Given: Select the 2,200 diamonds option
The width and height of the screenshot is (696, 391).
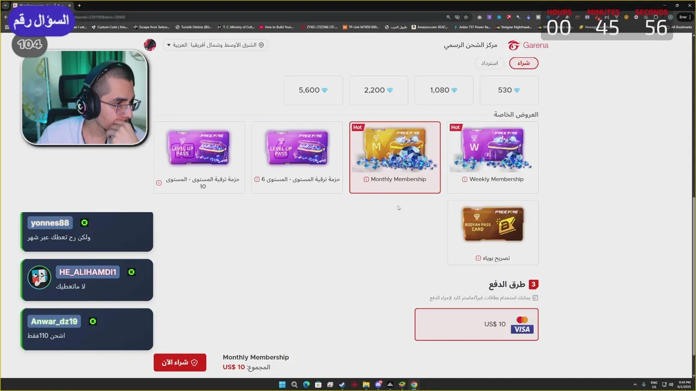Looking at the screenshot, I should tap(378, 90).
